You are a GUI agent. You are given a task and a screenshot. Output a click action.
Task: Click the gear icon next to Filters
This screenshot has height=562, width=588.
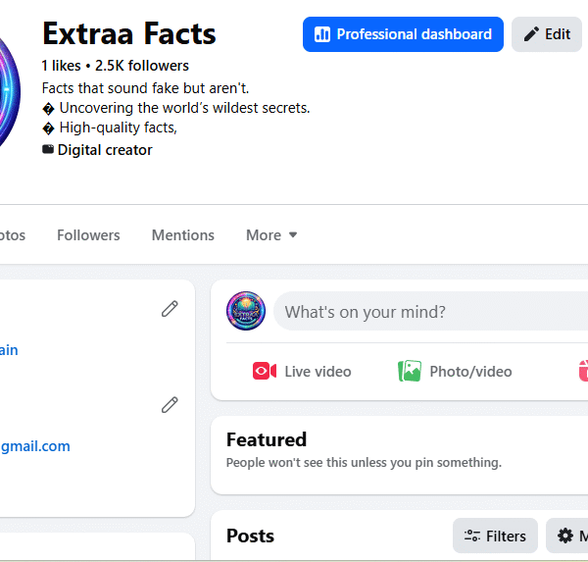(565, 536)
